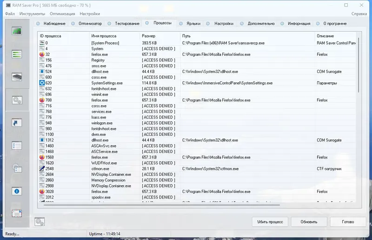Select the lsass.exe process name
The height and width of the screenshot is (240, 372).
pos(99,117)
